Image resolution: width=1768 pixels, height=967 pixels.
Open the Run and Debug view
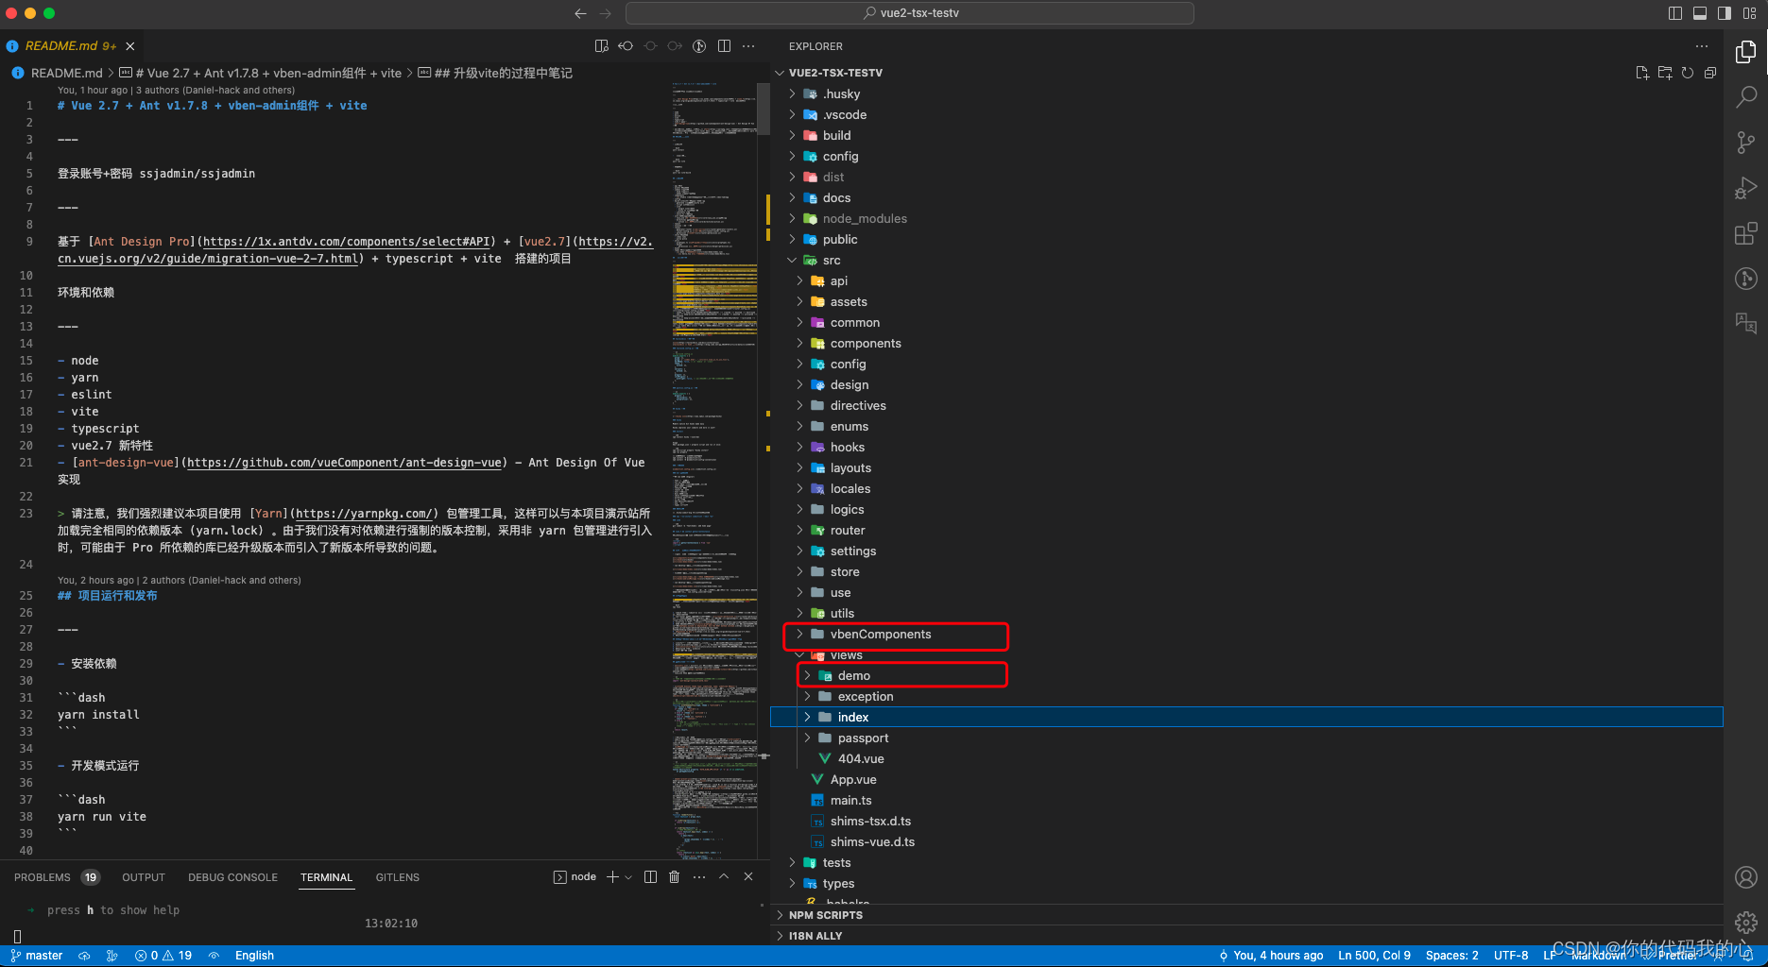[x=1745, y=188]
